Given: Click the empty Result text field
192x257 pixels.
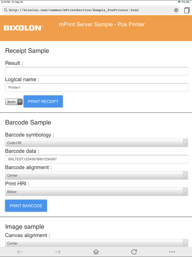Looking at the screenshot, I should [96, 71].
